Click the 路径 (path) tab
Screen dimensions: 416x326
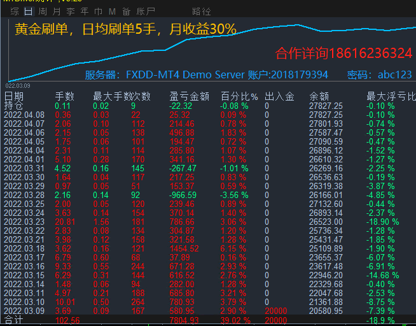pyautogui.click(x=202, y=11)
